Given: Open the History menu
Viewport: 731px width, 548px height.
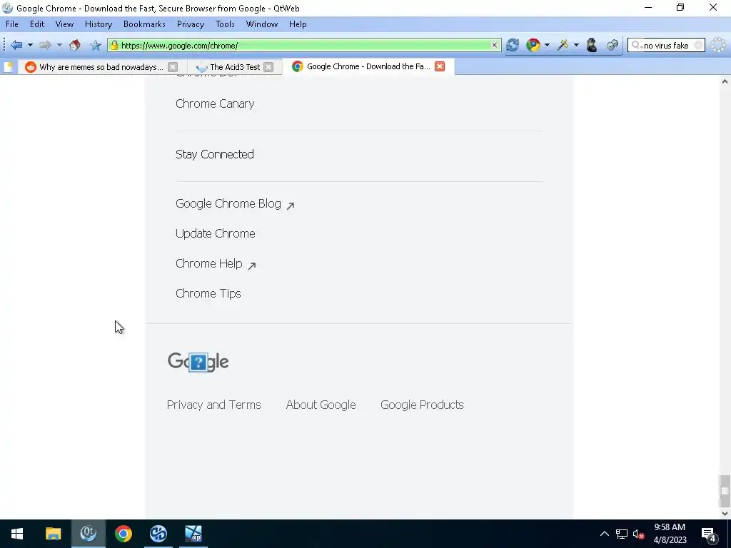Looking at the screenshot, I should click(x=99, y=24).
